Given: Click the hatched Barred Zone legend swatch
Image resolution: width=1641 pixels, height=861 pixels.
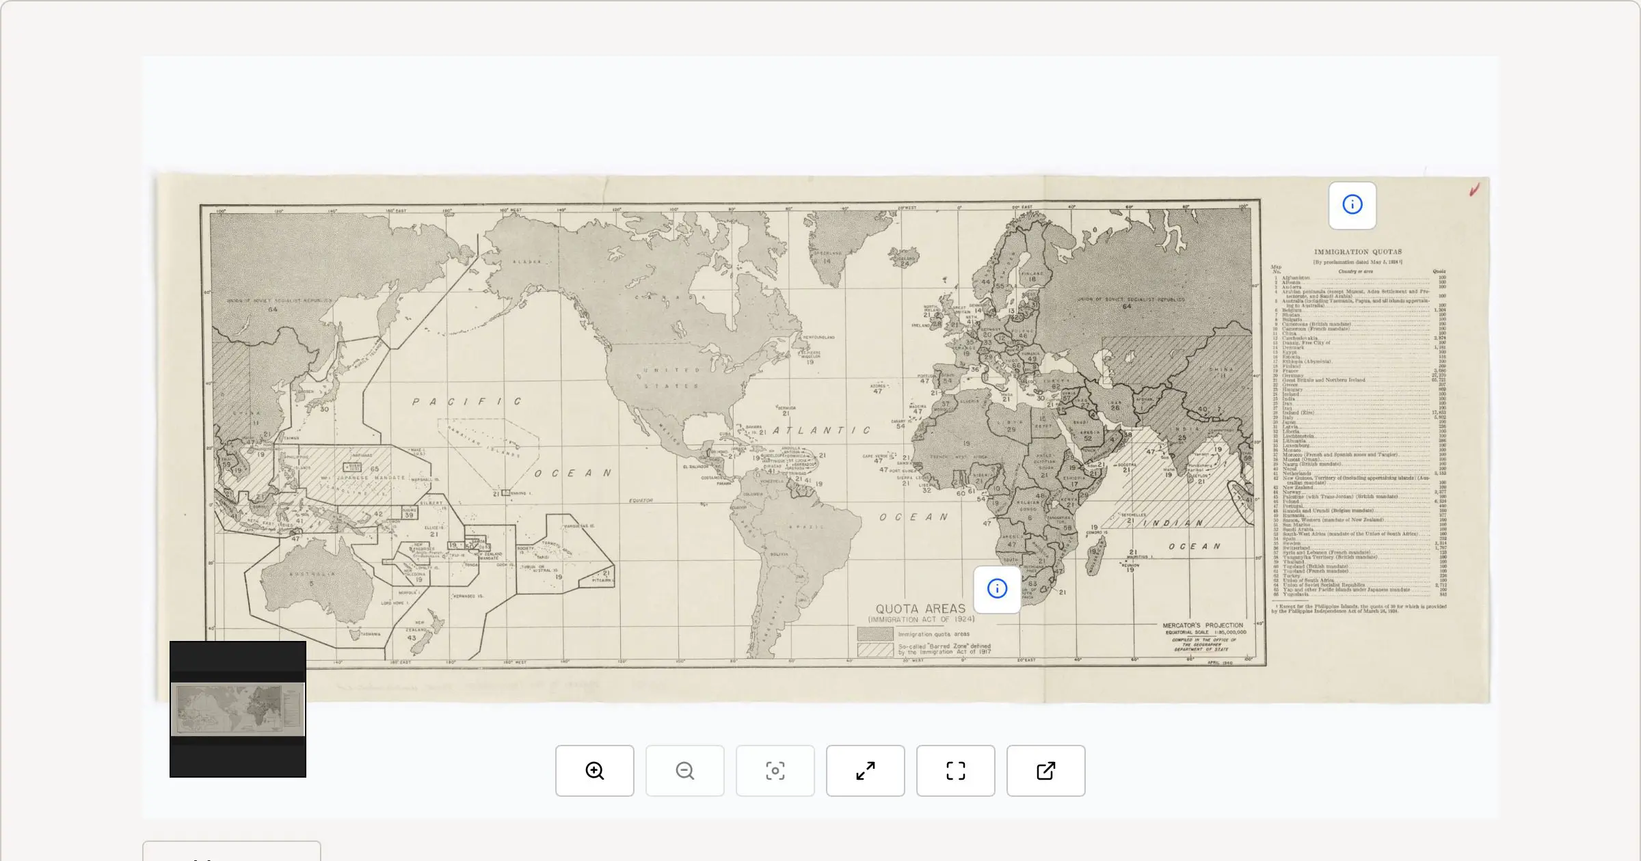Looking at the screenshot, I should pyautogui.click(x=875, y=650).
